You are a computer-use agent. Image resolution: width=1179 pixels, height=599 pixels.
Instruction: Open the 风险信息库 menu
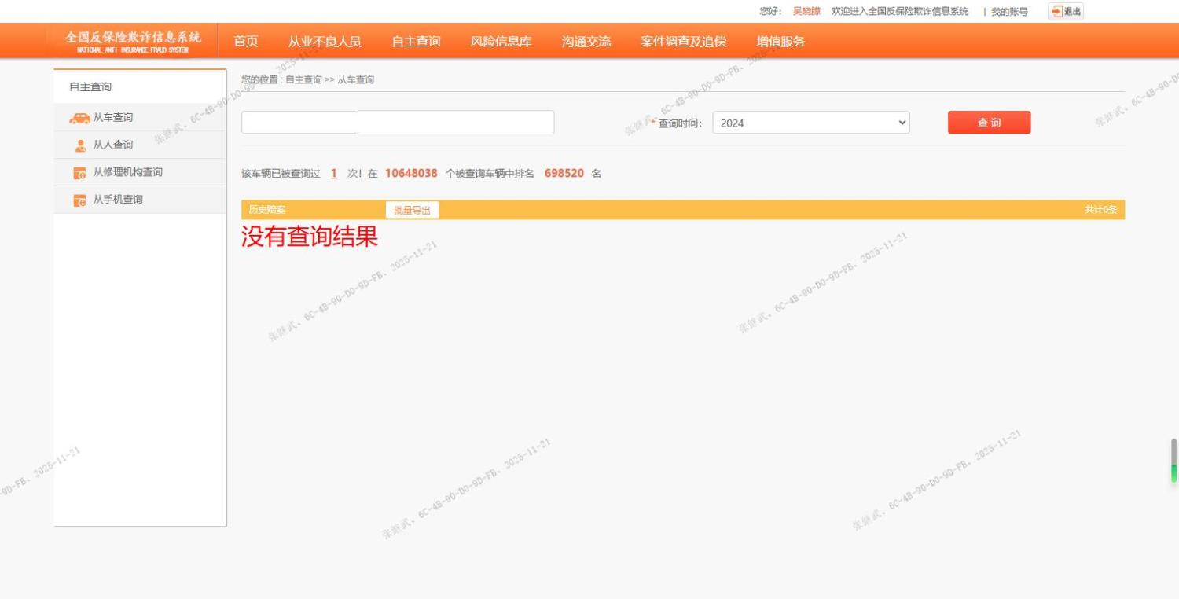pyautogui.click(x=501, y=42)
